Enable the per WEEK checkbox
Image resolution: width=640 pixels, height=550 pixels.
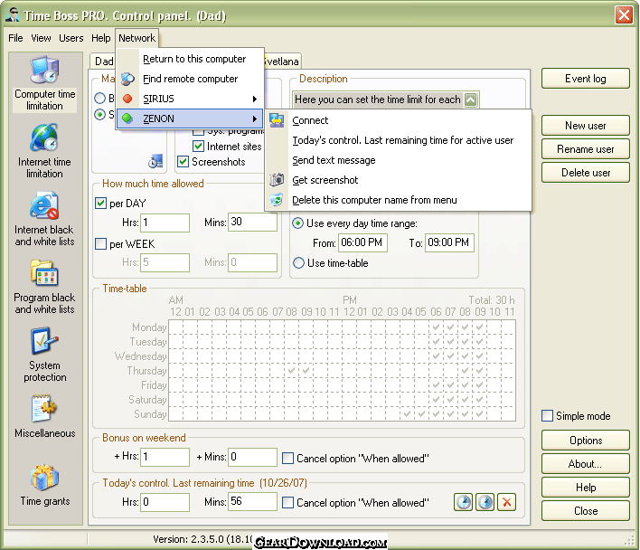(x=100, y=243)
